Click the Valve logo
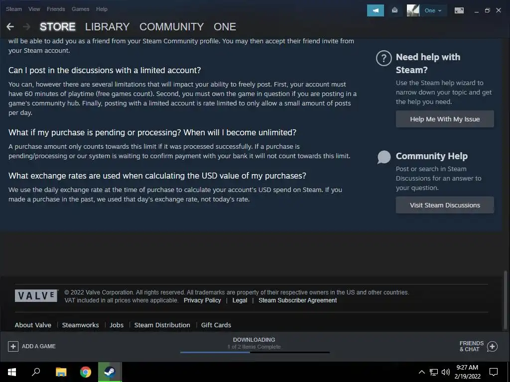Image resolution: width=510 pixels, height=382 pixels. coord(36,295)
